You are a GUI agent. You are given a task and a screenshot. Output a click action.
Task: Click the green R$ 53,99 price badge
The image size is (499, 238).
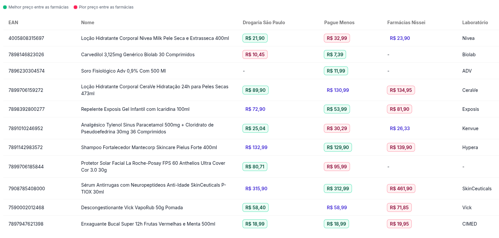coord(337,109)
